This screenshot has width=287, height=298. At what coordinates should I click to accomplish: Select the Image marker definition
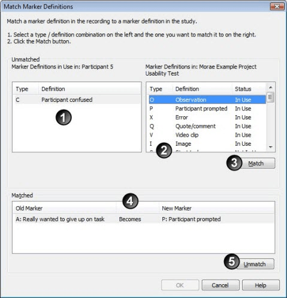(207, 144)
